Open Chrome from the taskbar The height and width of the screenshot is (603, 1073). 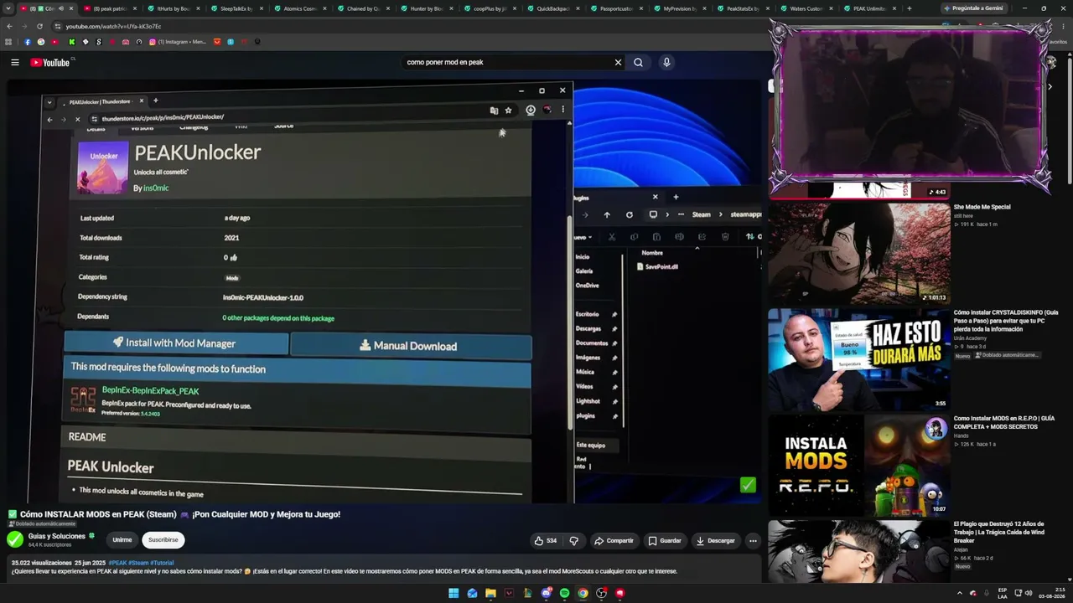point(583,593)
